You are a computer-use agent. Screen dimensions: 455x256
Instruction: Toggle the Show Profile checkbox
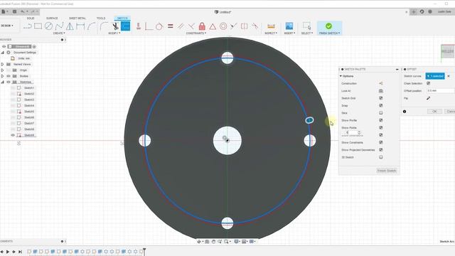click(x=381, y=120)
